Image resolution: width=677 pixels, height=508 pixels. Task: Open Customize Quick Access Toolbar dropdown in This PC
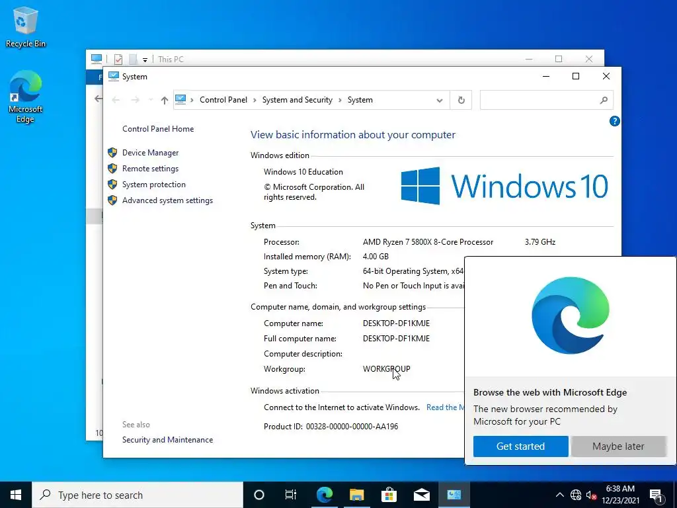tap(145, 60)
